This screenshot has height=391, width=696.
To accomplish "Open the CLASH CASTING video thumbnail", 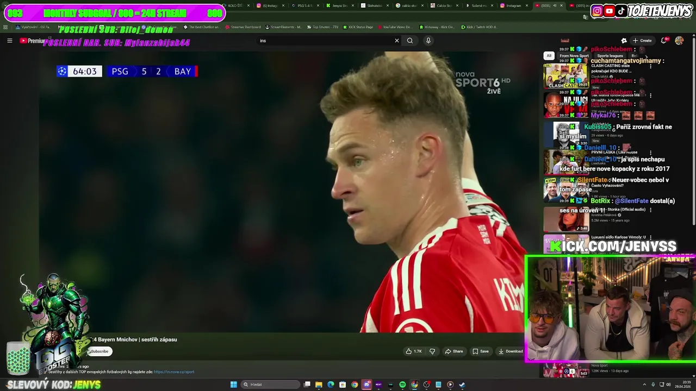I will (566, 76).
